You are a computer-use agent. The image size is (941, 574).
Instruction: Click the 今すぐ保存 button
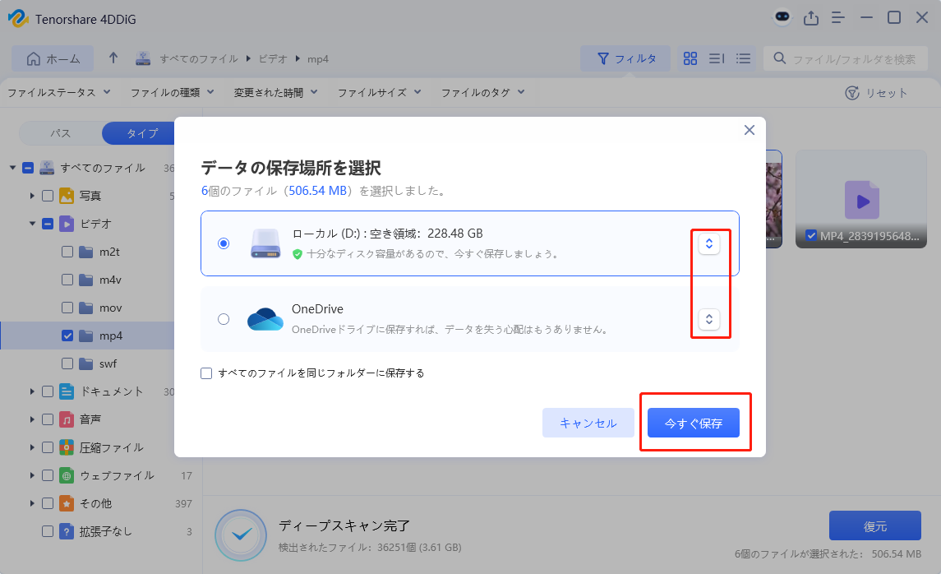point(693,423)
